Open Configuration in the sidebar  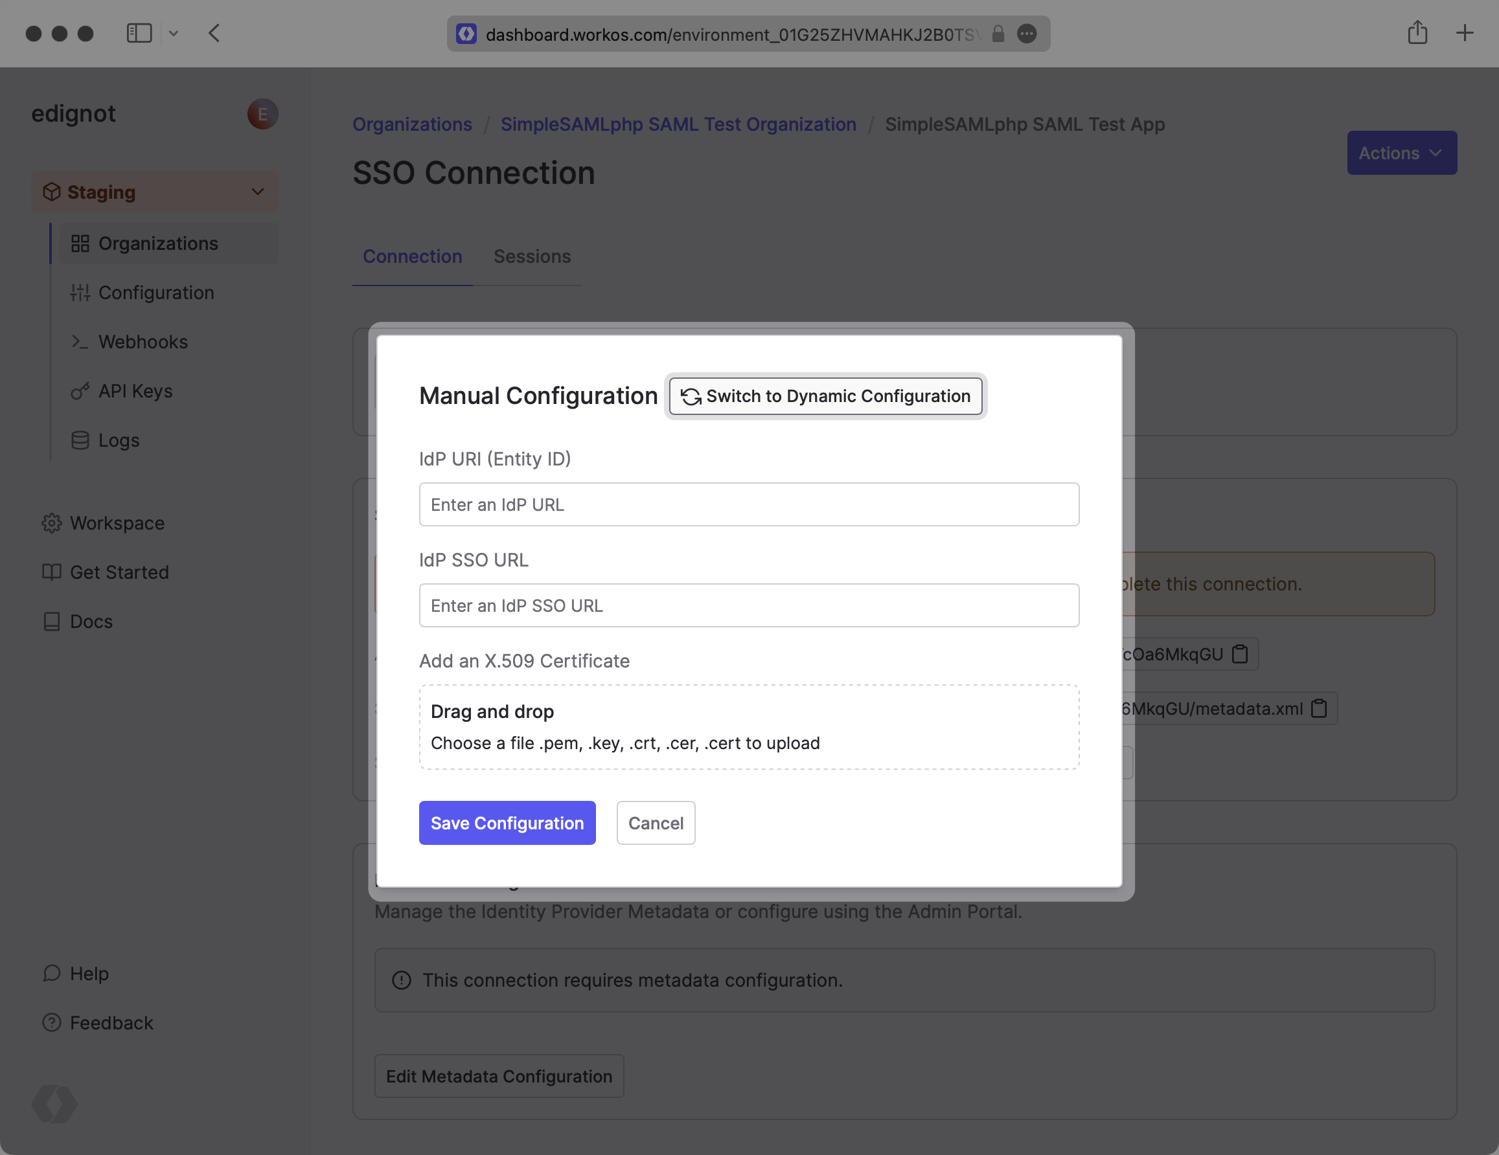(156, 293)
